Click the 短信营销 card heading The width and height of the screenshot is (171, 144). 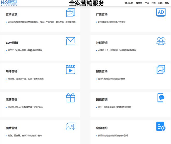point(102,100)
